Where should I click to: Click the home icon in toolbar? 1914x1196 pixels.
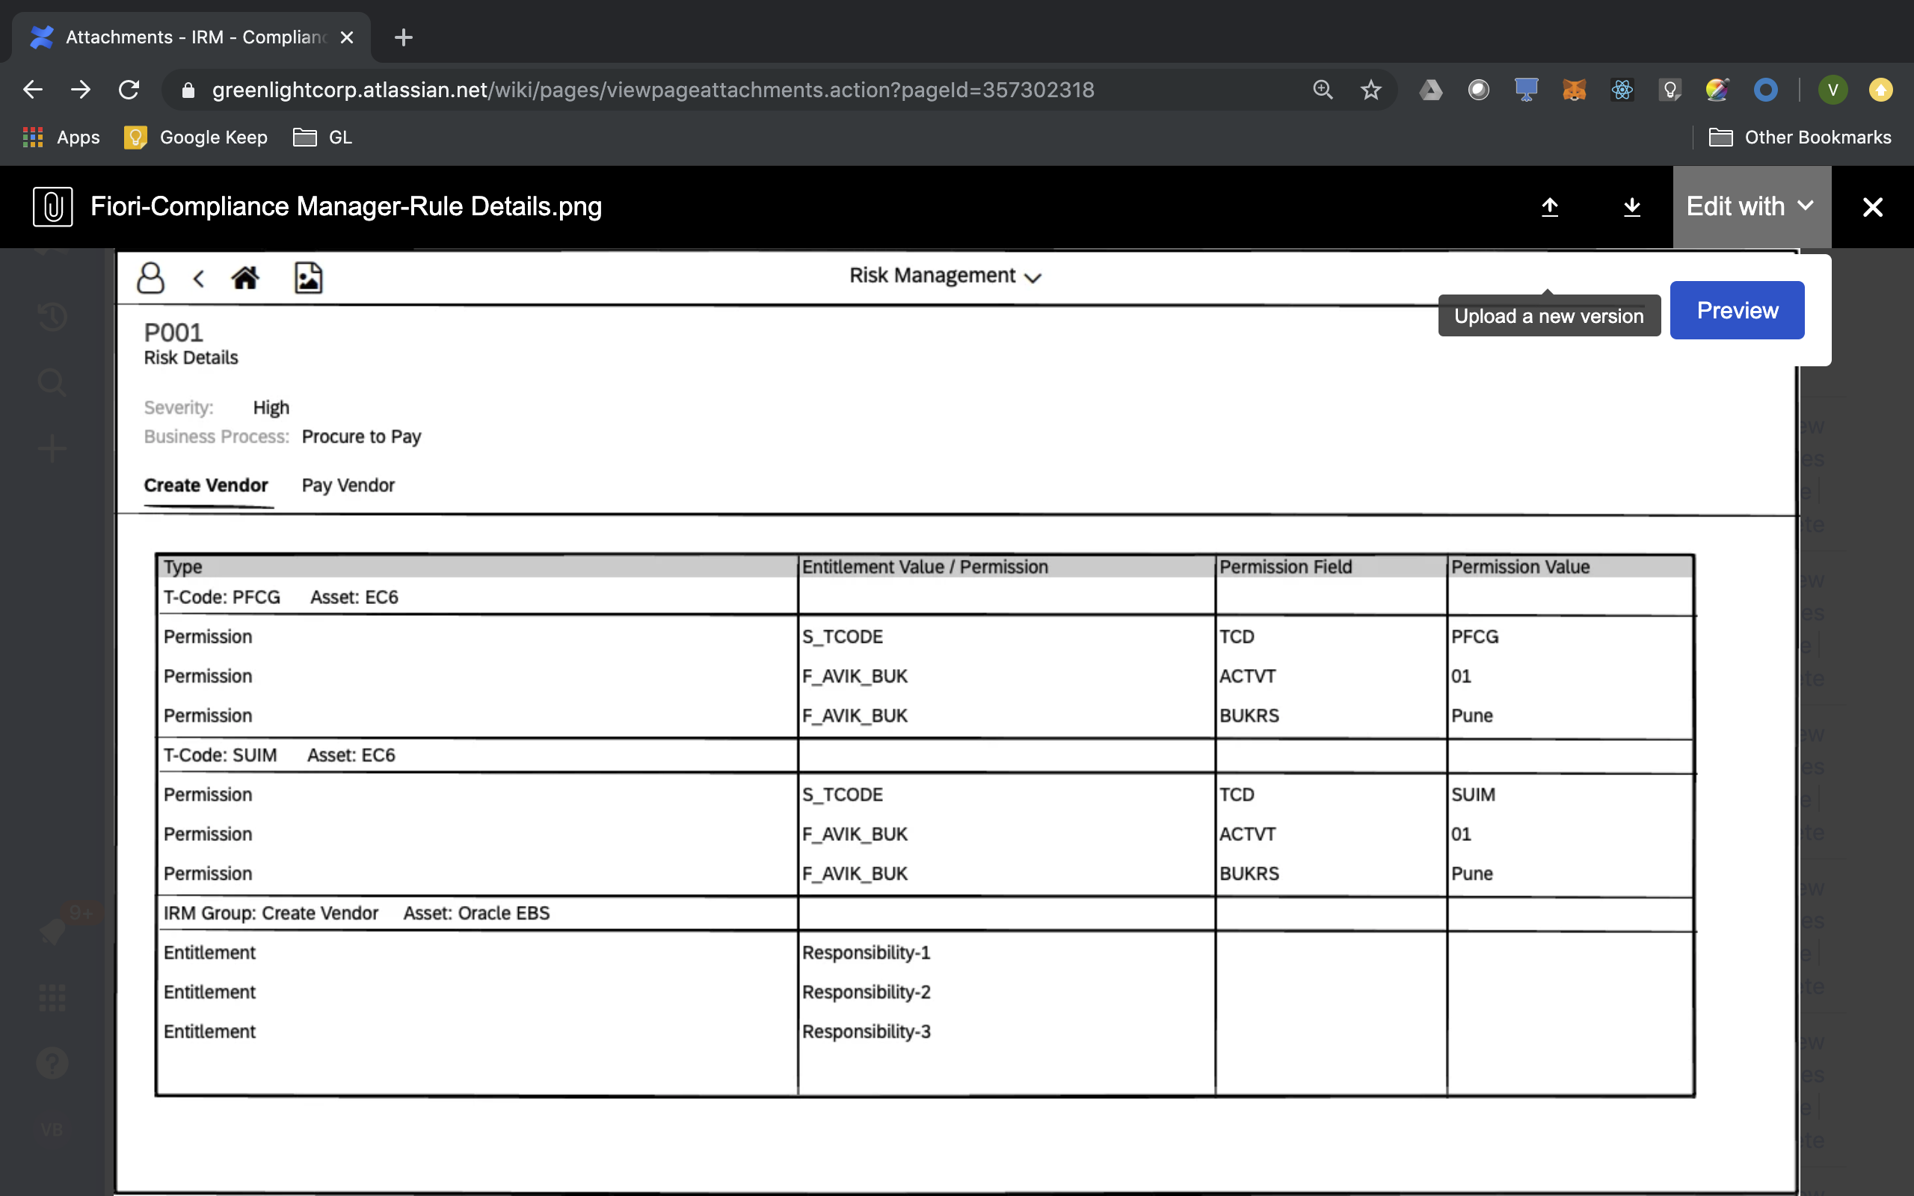(244, 277)
